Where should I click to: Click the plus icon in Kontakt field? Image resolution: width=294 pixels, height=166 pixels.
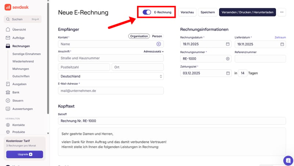click(x=159, y=44)
